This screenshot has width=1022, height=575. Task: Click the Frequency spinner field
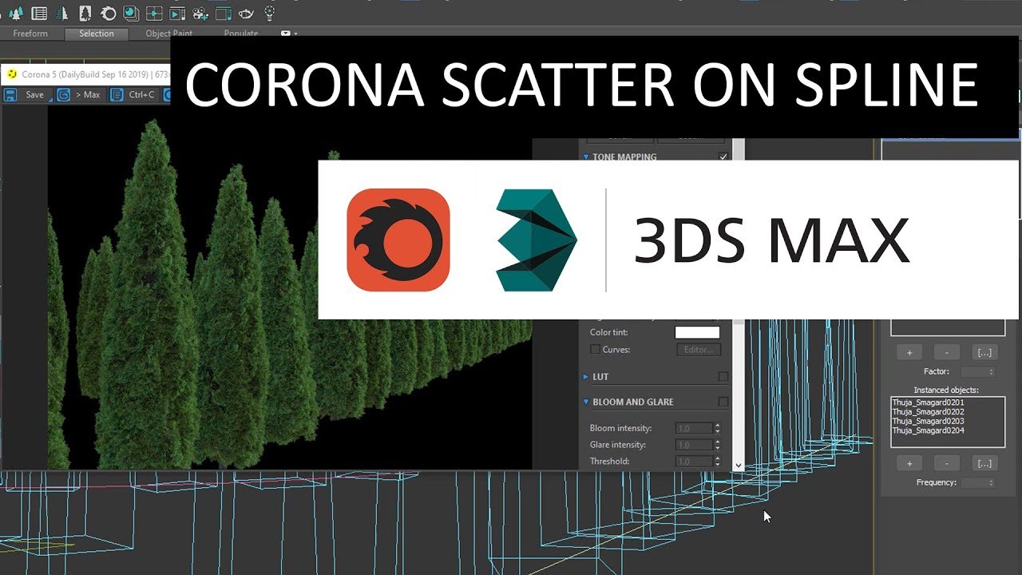[979, 482]
